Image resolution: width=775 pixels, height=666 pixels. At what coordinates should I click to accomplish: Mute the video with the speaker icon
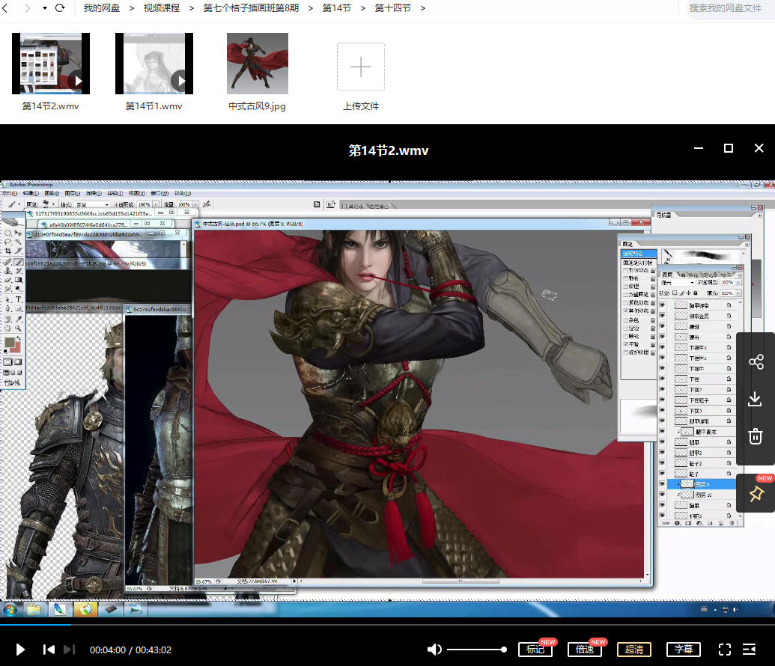pyautogui.click(x=434, y=650)
